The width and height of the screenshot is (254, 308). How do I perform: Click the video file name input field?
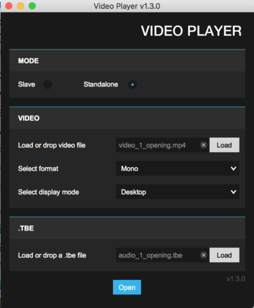coord(157,145)
